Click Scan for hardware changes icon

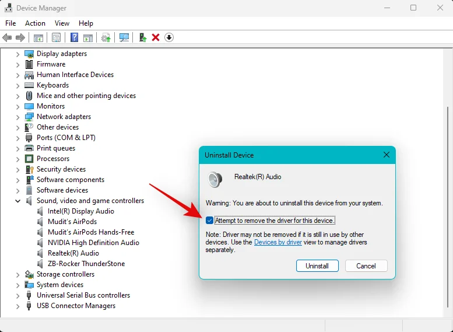[x=124, y=37]
